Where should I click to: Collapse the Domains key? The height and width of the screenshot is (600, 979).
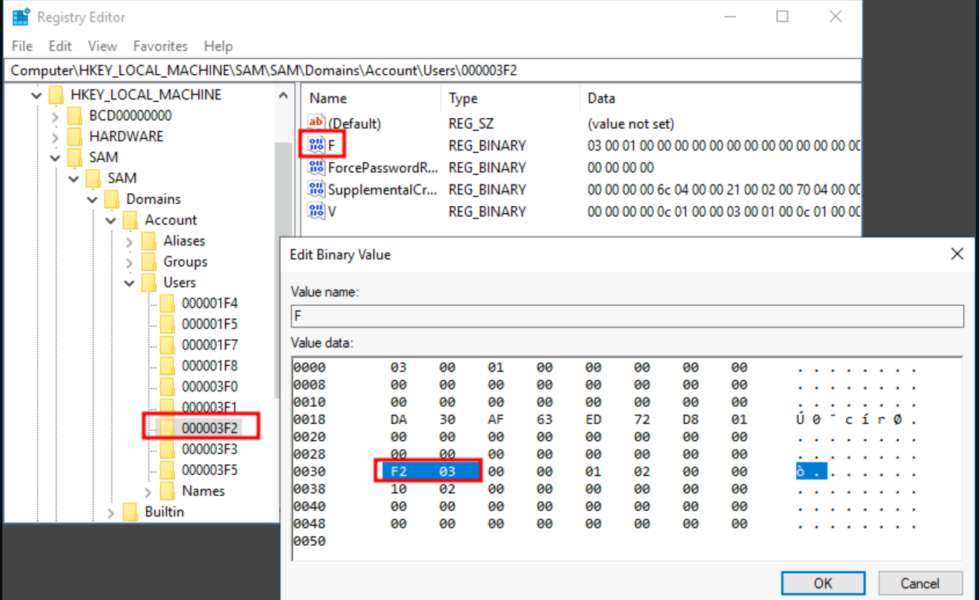[x=92, y=199]
